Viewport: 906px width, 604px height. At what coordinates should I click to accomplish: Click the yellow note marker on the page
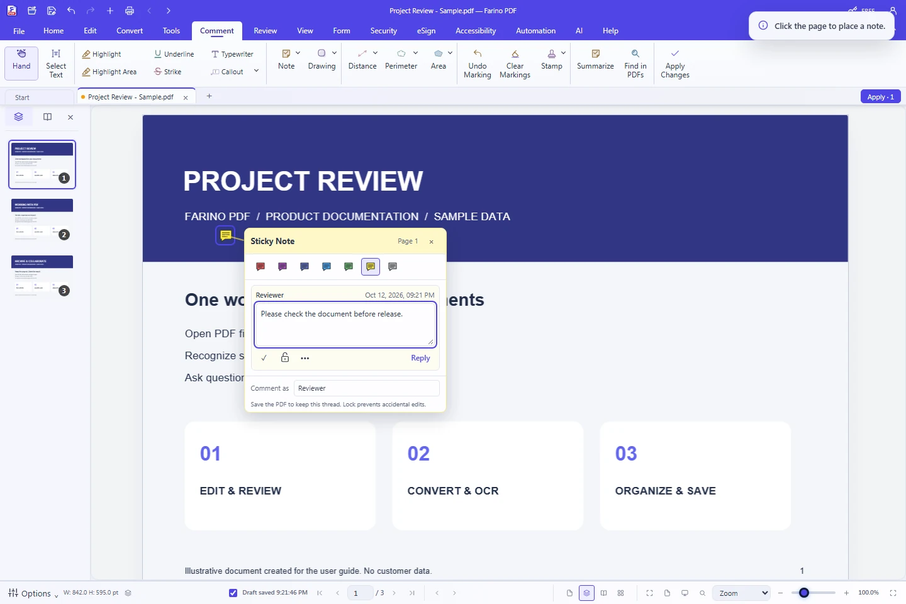pos(225,235)
